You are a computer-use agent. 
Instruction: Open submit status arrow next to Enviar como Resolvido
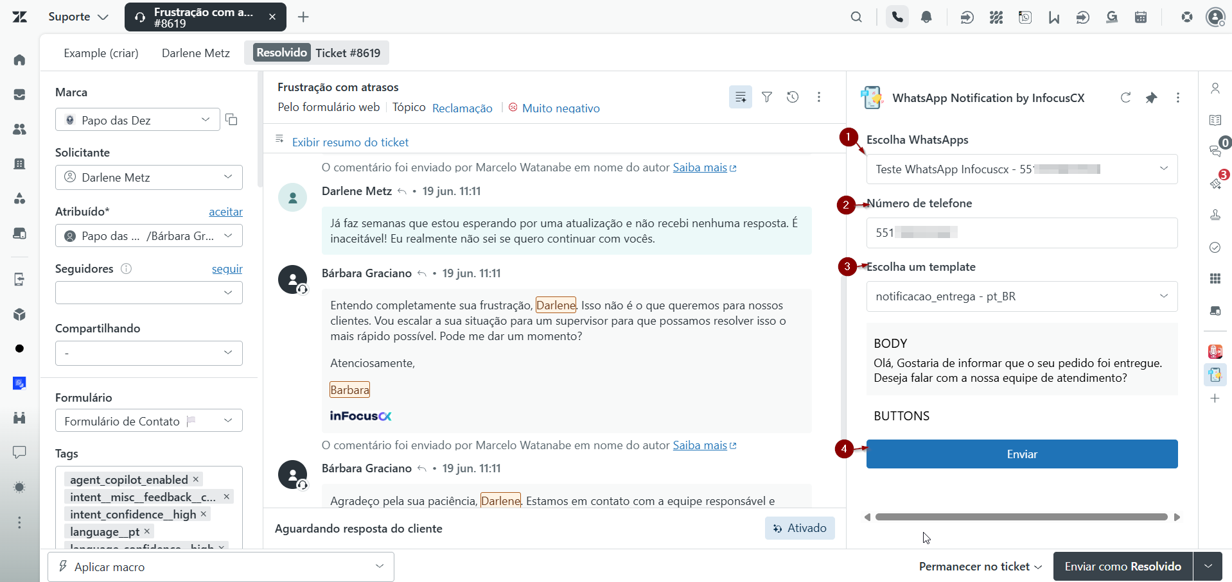pyautogui.click(x=1208, y=567)
